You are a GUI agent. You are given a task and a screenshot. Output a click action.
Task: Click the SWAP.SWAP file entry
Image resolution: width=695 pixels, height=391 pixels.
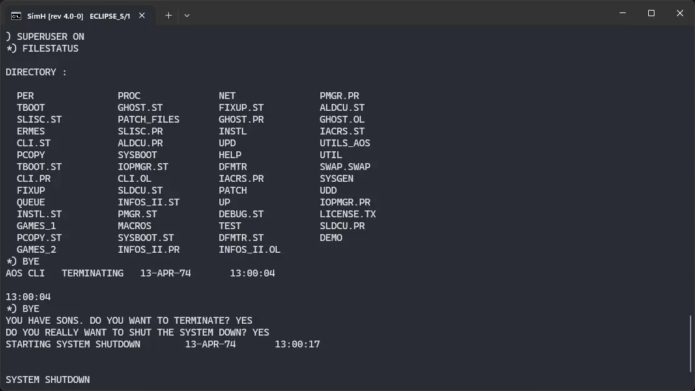pyautogui.click(x=345, y=166)
